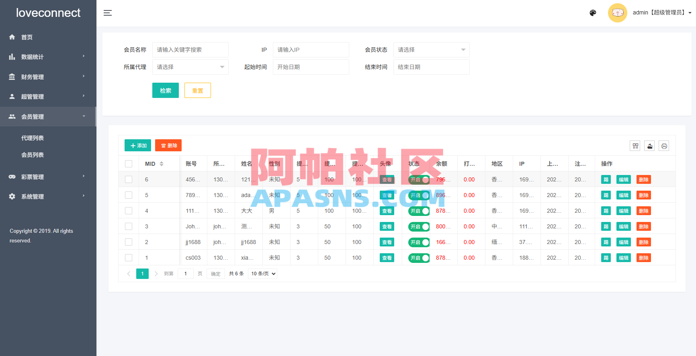Click the bank icon for 财务管理
696x356 pixels.
point(12,77)
